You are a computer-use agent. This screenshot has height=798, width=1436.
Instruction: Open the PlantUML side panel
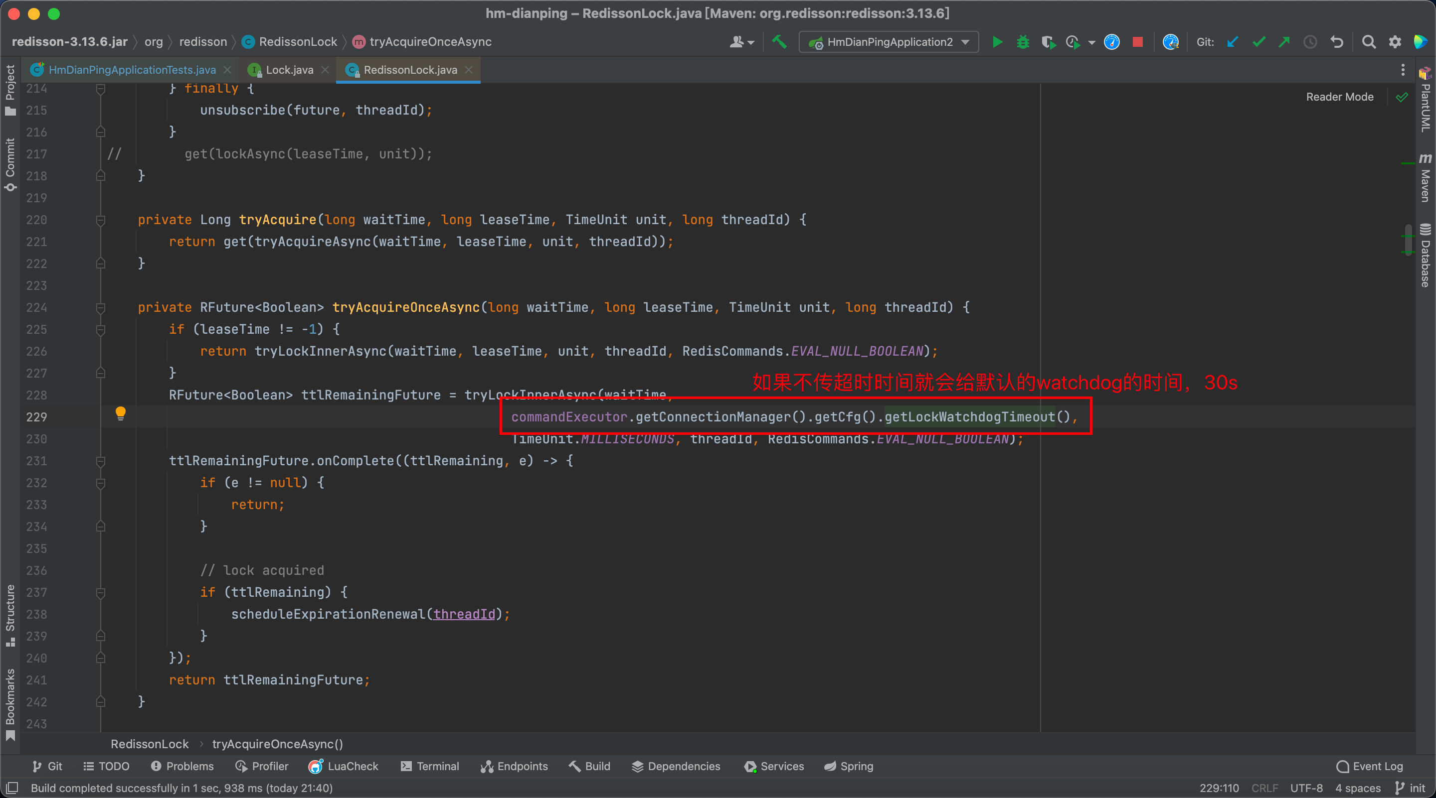coord(1425,100)
